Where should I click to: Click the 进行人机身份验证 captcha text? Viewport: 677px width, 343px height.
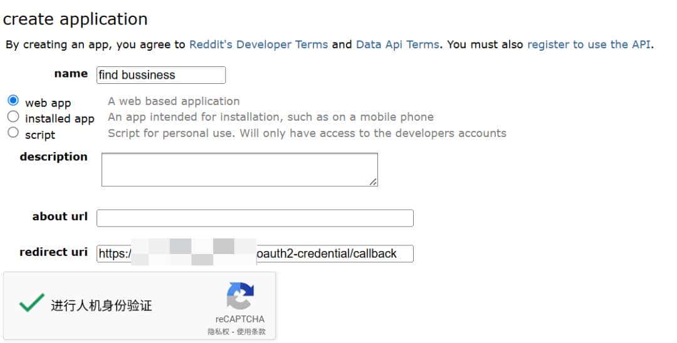(102, 306)
